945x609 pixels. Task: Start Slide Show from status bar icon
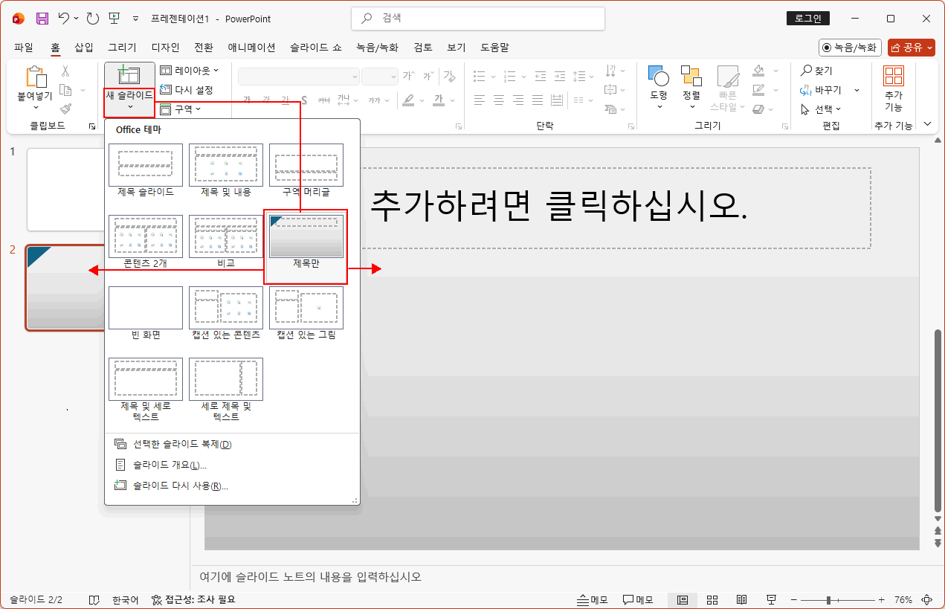click(771, 599)
